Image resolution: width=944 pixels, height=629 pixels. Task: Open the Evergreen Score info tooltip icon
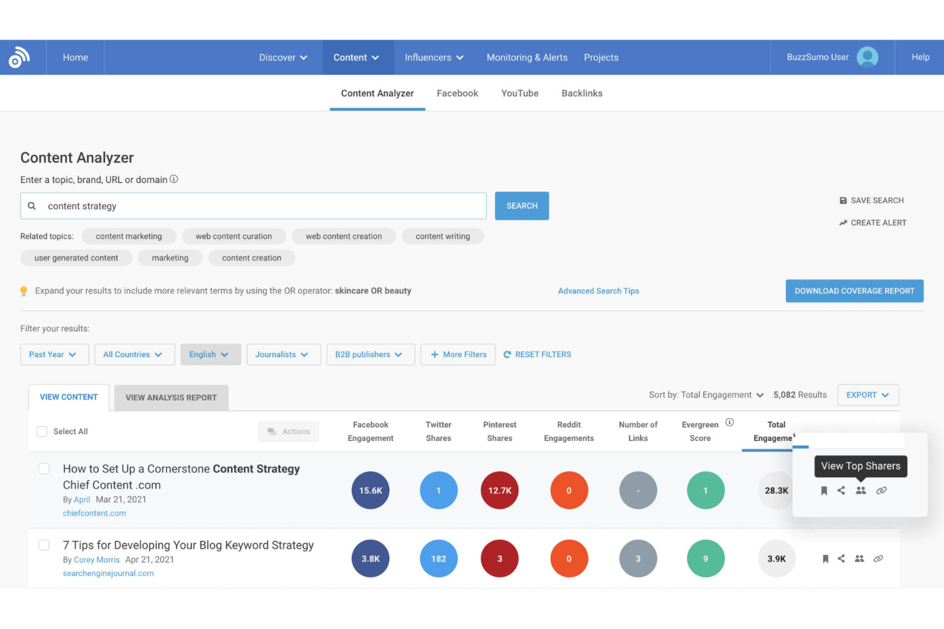tap(729, 422)
